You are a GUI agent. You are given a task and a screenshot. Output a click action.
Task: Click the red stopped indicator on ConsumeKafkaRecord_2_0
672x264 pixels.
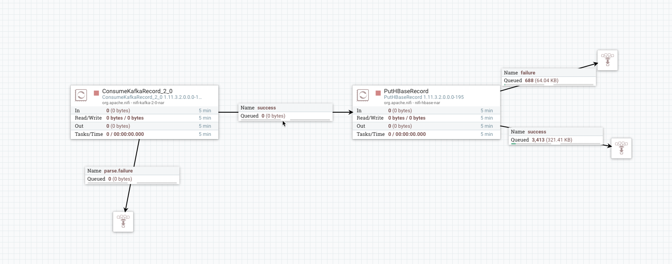click(96, 93)
